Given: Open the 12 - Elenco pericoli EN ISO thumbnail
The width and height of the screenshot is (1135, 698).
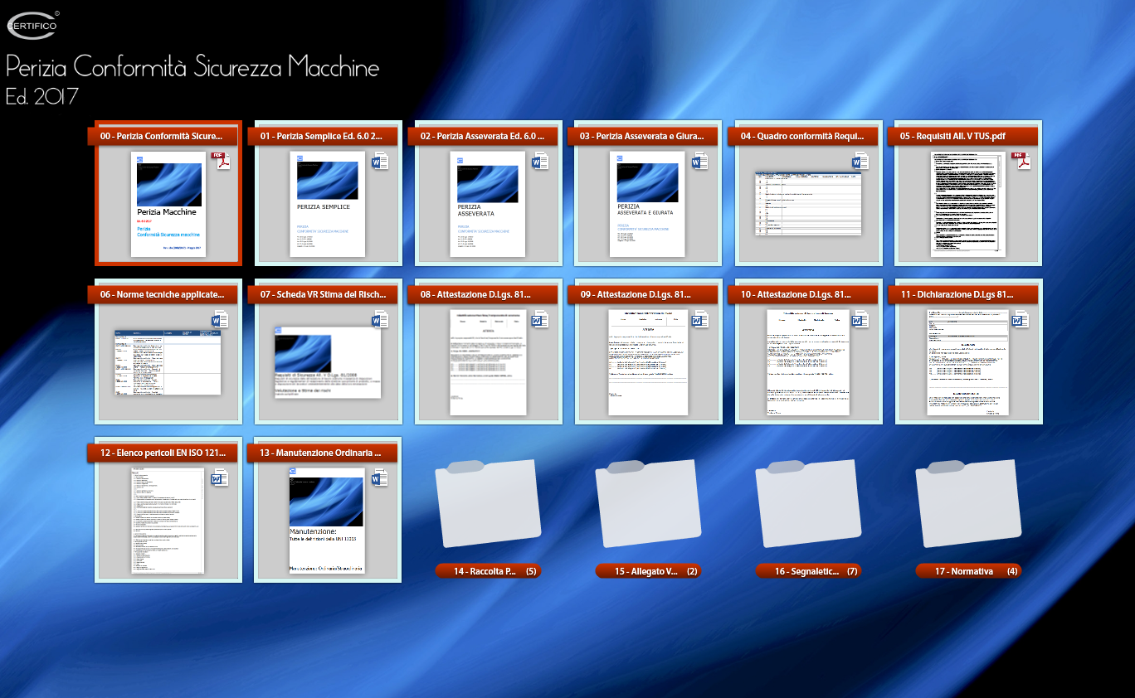Looking at the screenshot, I should 168,520.
